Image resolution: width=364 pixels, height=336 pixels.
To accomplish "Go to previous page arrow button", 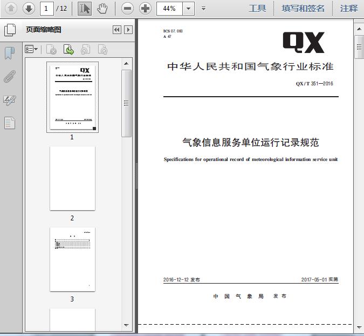I will tap(11, 9).
